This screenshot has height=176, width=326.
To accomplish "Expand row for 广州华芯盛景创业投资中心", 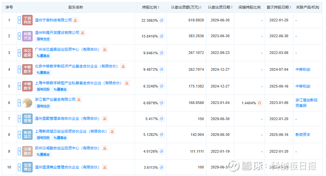I will (x=19, y=53).
